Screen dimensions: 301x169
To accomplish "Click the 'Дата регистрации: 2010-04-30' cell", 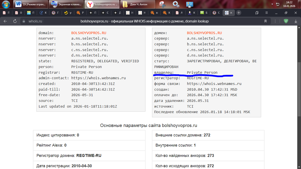I will (89, 165).
